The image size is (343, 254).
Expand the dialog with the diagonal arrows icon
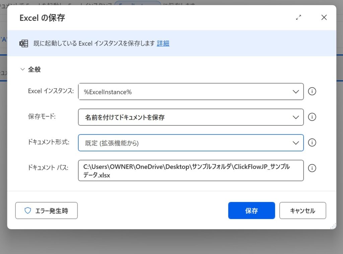click(x=298, y=18)
